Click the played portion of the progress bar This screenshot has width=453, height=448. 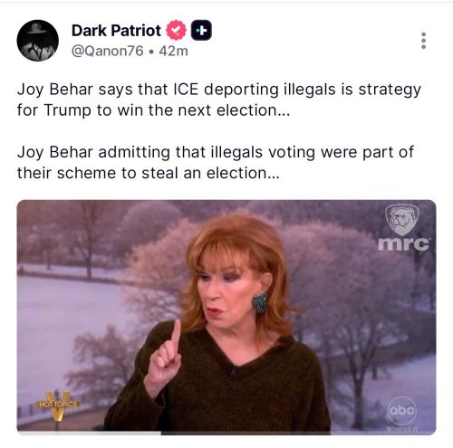tap(89, 433)
